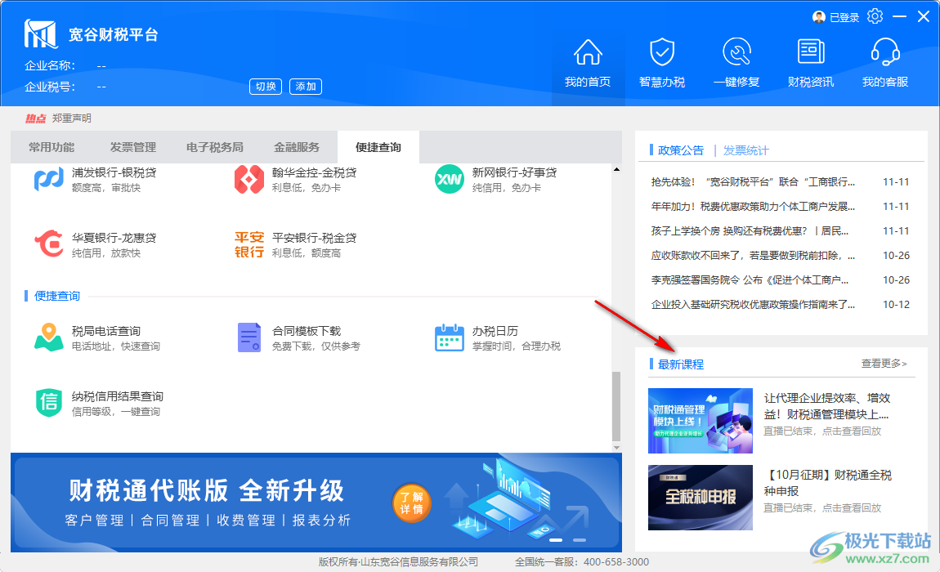940x572 pixels.
Task: Open the settings gear icon
Action: [875, 17]
